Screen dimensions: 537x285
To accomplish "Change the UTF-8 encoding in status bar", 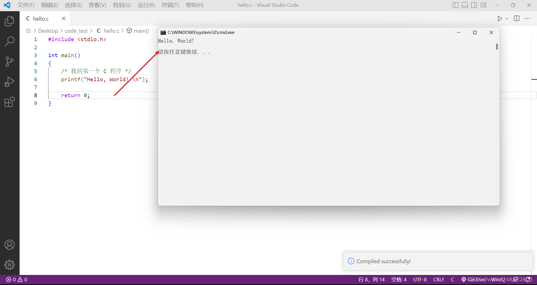I will point(420,279).
